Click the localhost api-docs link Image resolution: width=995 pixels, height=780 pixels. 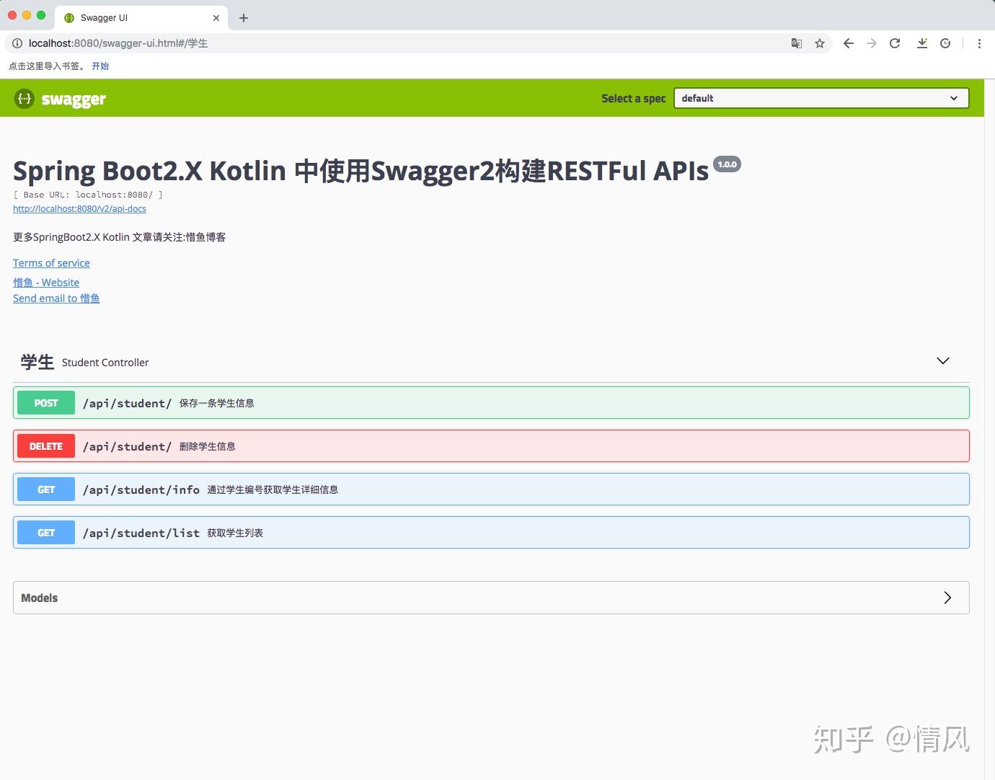tap(79, 208)
